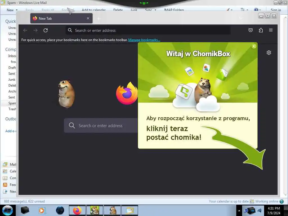Expand the Sync dropdown in Live Mail

pyautogui.click(x=155, y=10)
